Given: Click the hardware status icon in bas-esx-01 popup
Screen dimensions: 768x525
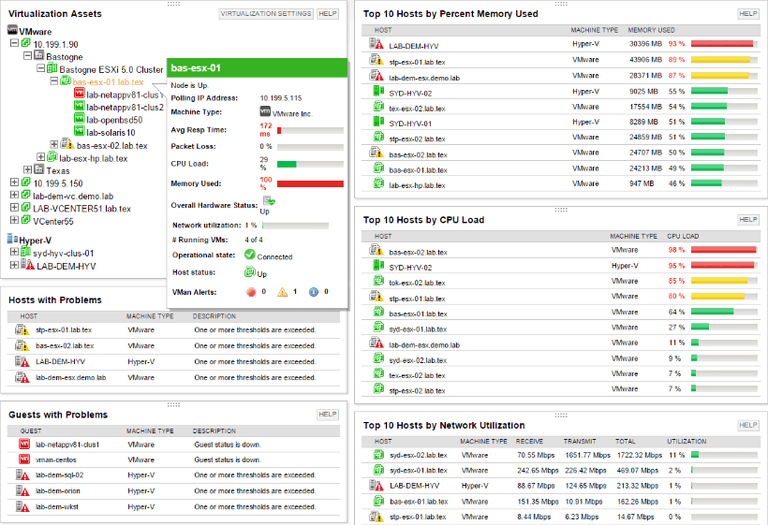Looking at the screenshot, I should [x=269, y=200].
